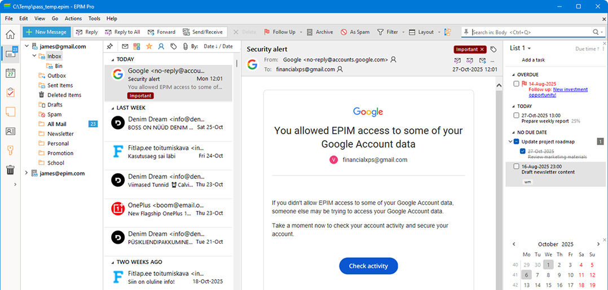The height and width of the screenshot is (290, 608).
Task: Uncheck the Review marketing materials task
Action: point(523,151)
